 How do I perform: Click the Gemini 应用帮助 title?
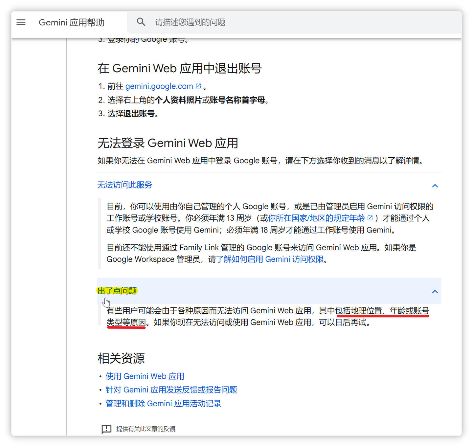pos(72,22)
